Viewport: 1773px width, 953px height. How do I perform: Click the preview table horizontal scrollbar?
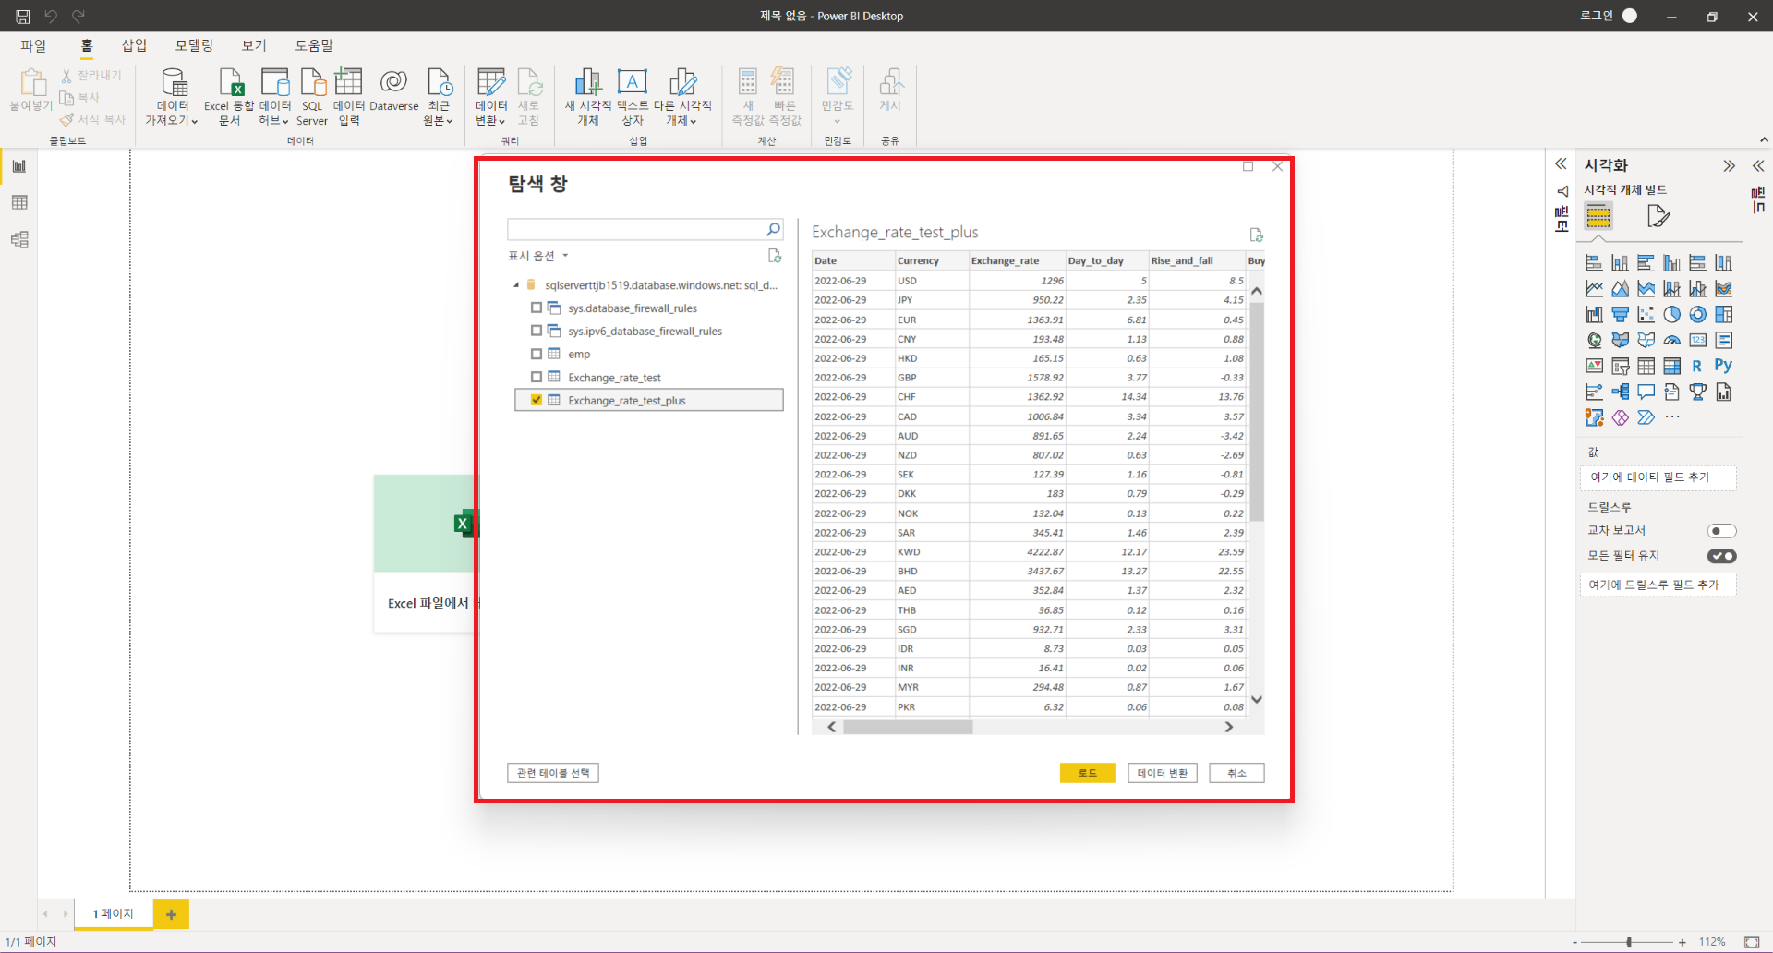(x=908, y=727)
